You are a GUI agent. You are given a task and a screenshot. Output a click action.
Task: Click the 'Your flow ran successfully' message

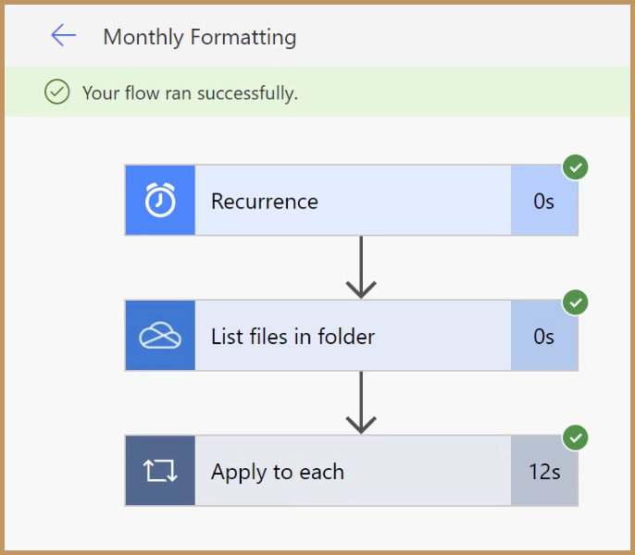point(190,93)
